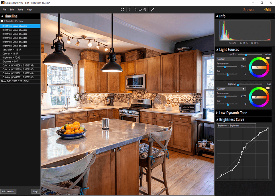Click the Light 1 Temperature slider handle
This screenshot has height=196, width=275.
click(225, 67)
